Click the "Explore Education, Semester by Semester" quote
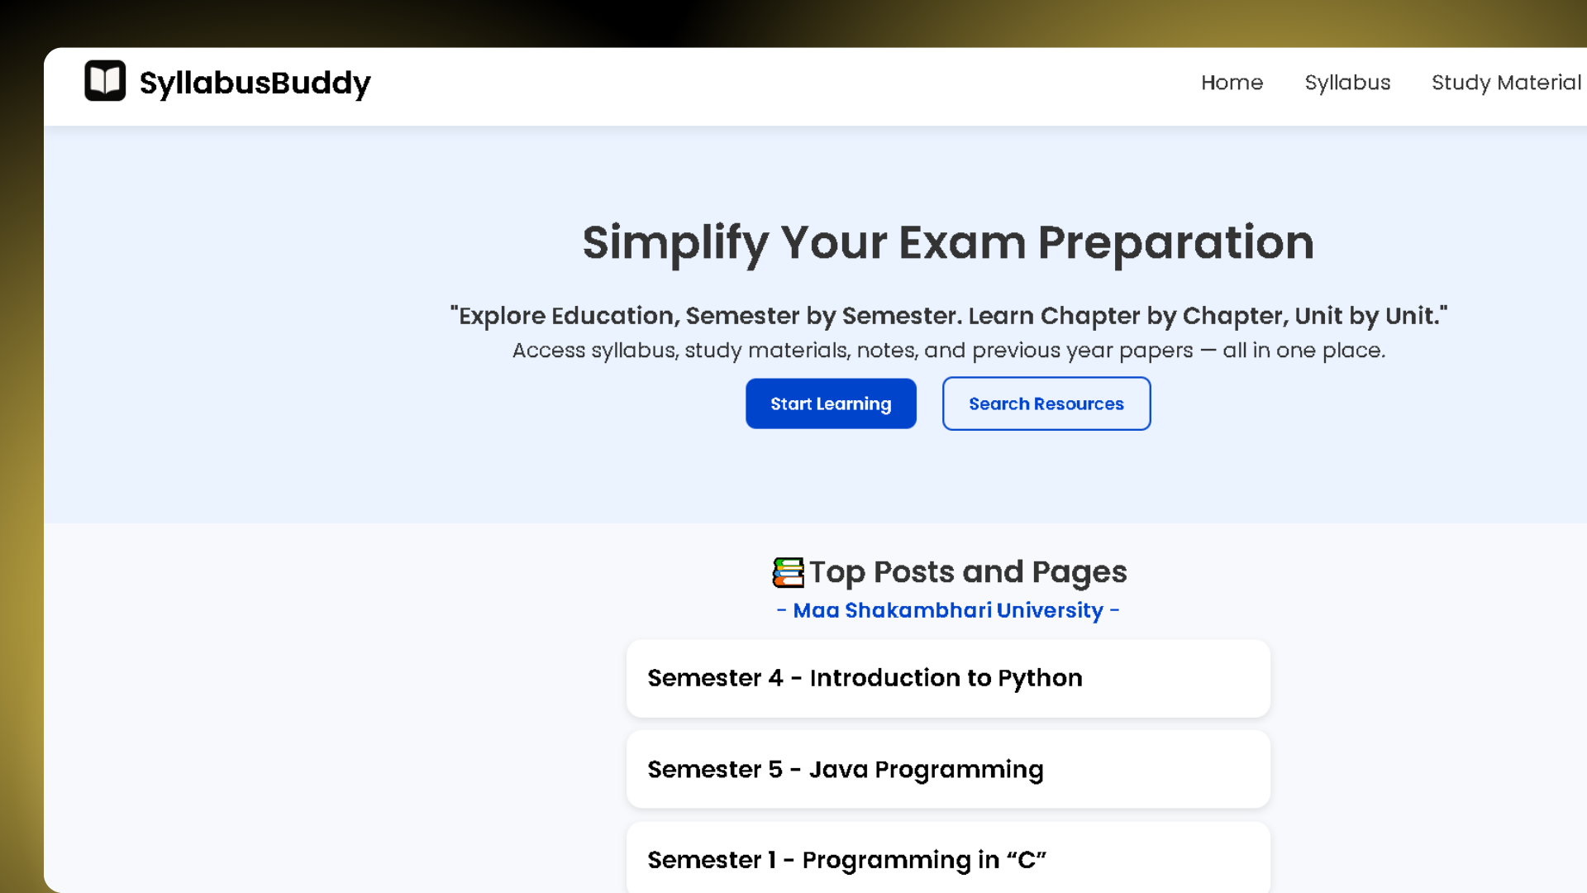Screen dimensions: 1587x893 948,316
